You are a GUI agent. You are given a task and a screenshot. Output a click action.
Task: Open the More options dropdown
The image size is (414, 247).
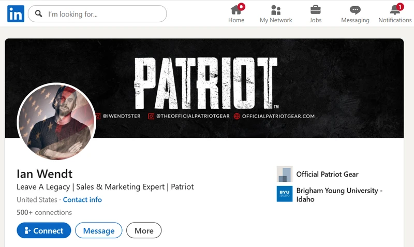pos(144,230)
